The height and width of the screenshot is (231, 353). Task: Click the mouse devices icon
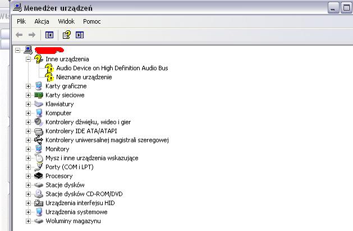tap(39, 158)
